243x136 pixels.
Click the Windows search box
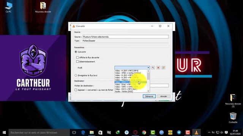coord(39,133)
